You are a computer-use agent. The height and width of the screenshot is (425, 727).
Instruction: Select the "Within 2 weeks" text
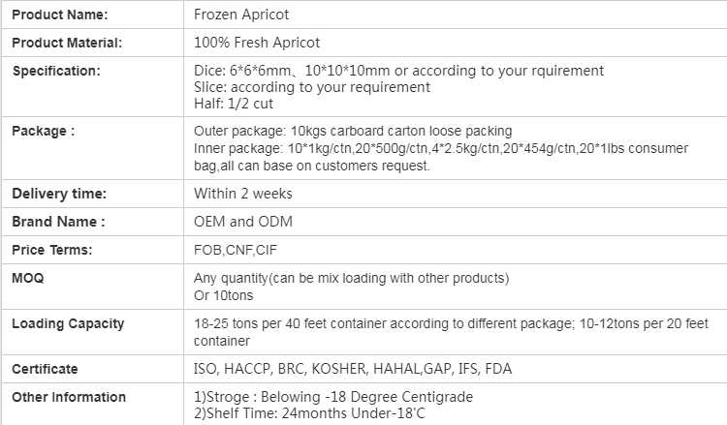point(243,194)
